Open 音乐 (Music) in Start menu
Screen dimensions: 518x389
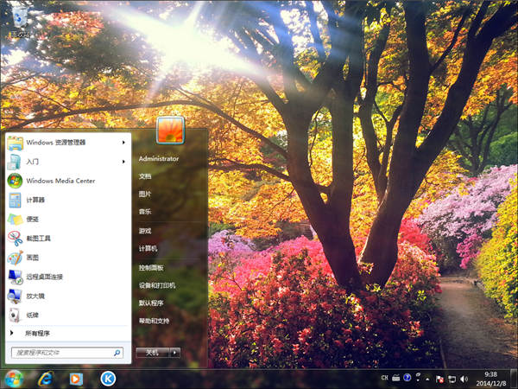point(145,212)
